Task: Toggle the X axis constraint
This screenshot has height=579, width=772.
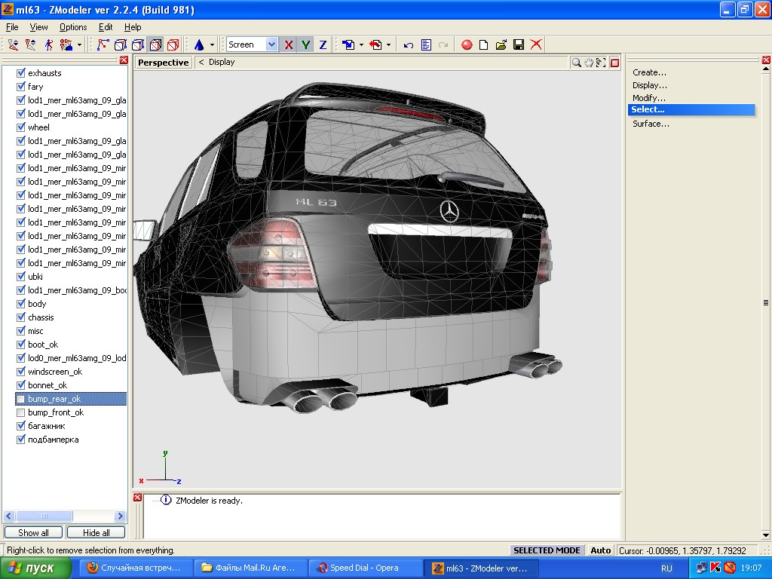Action: [289, 44]
